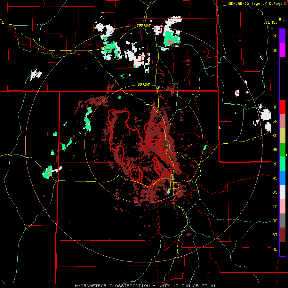
Task: Click the red HA legend color swatch
Action: [x=283, y=107]
